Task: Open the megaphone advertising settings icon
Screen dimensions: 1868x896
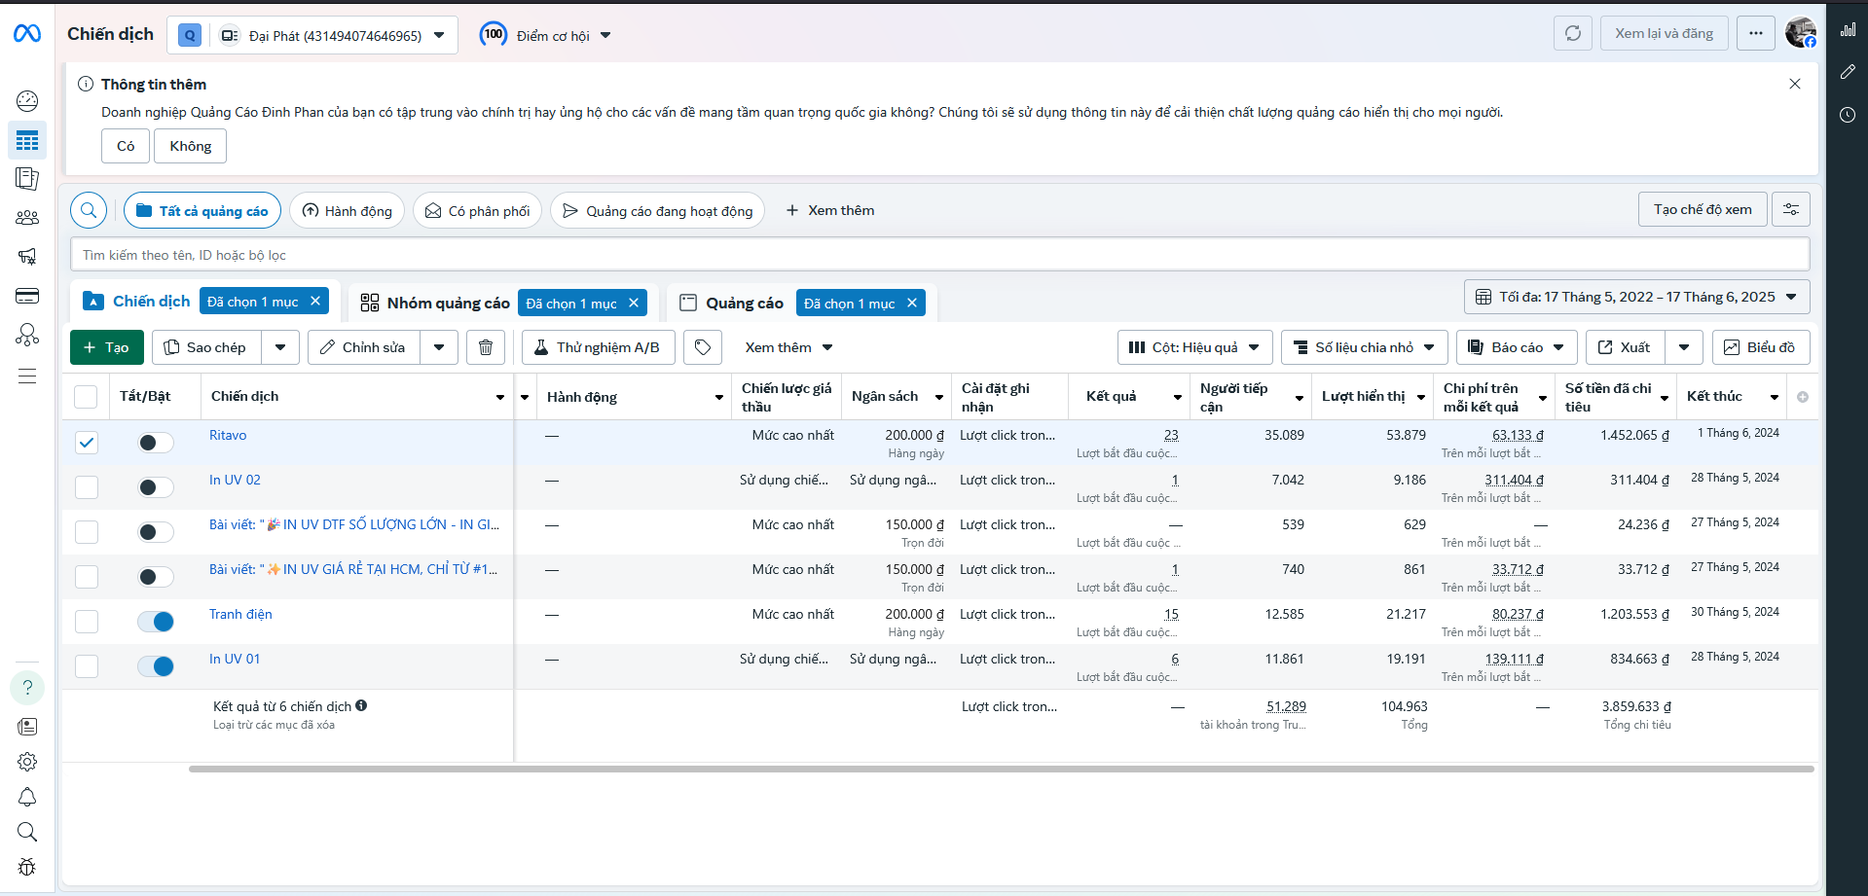Action: pyautogui.click(x=27, y=257)
